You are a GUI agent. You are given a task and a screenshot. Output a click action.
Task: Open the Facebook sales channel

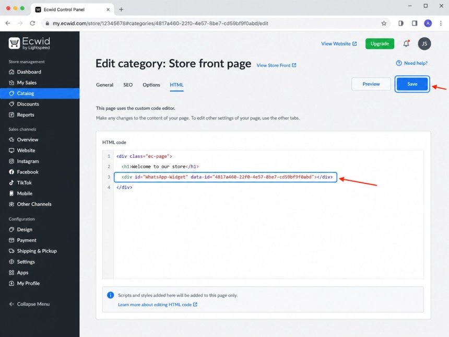point(28,172)
